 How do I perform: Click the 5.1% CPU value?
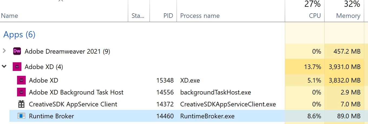(314, 80)
